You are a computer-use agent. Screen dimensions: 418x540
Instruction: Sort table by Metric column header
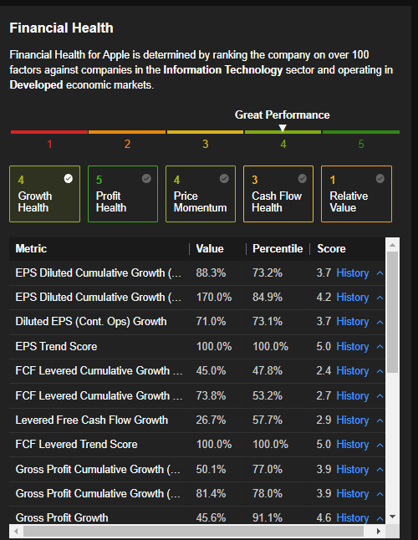(x=31, y=248)
